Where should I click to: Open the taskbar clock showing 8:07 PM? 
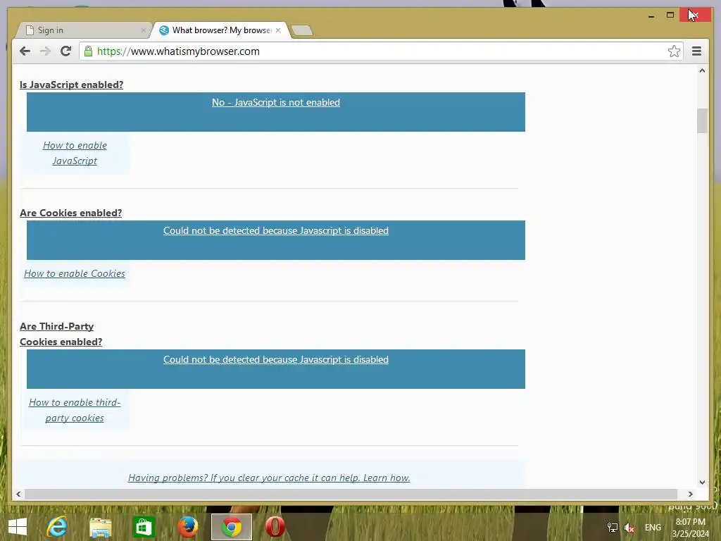tap(690, 528)
